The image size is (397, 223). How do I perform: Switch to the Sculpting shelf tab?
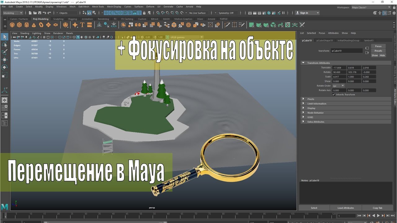pos(58,19)
